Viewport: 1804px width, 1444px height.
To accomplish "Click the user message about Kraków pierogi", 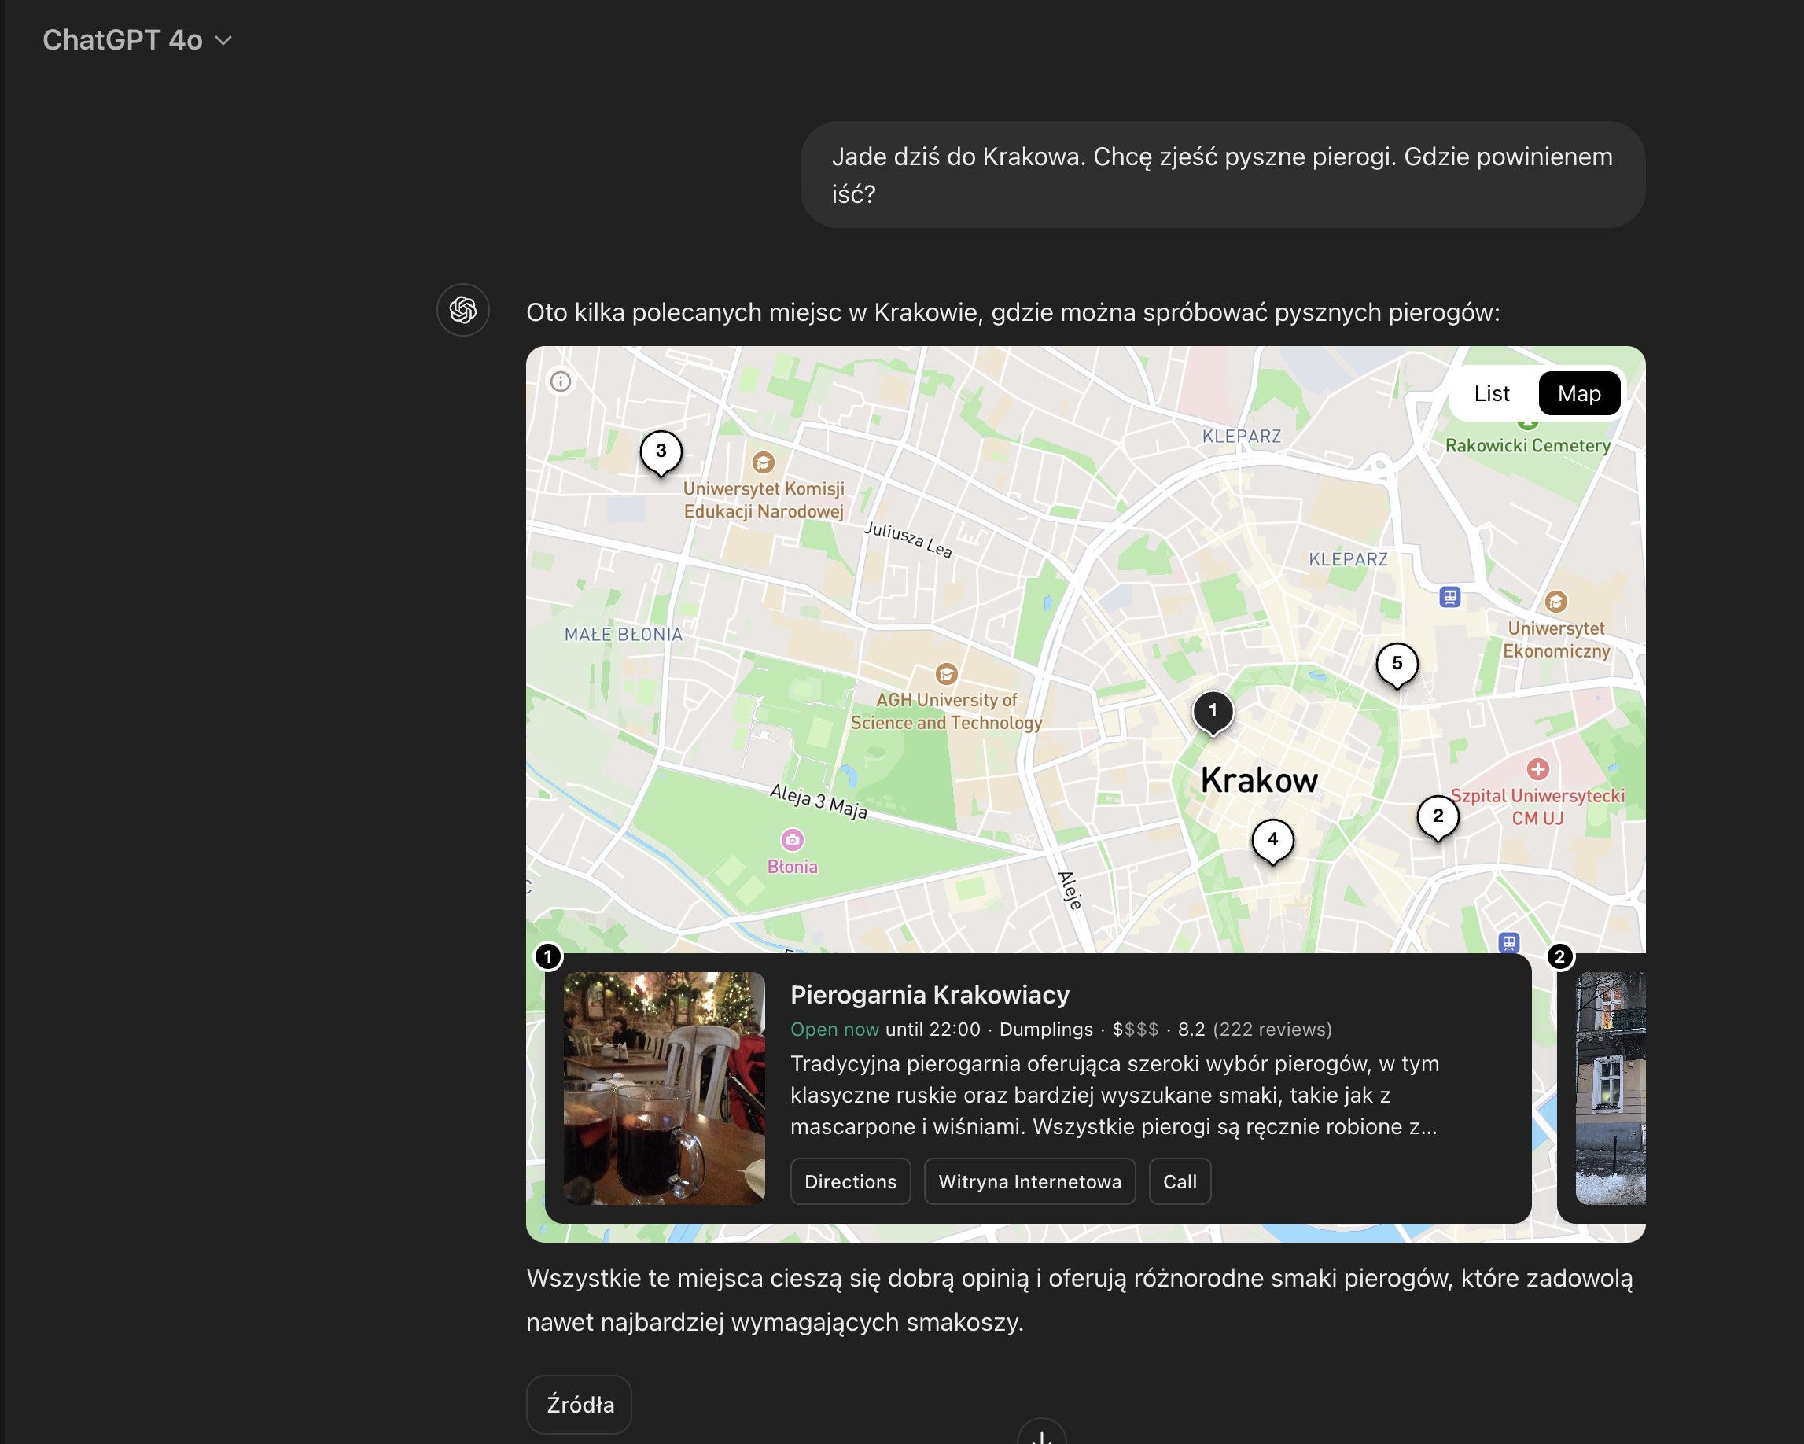I will (1223, 175).
